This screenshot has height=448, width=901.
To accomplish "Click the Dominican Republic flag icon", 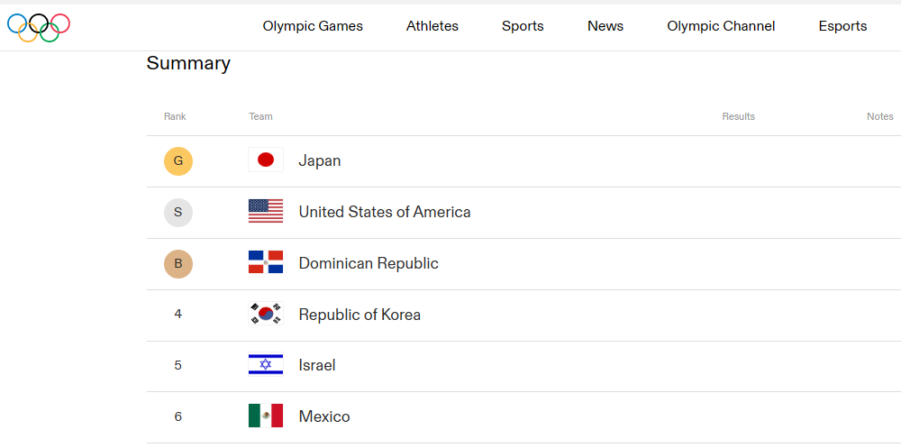I will click(x=266, y=262).
